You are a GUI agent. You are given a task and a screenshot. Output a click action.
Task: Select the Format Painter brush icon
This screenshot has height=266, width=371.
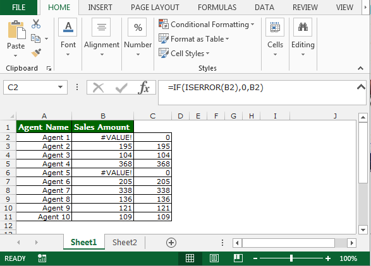pyautogui.click(x=36, y=53)
